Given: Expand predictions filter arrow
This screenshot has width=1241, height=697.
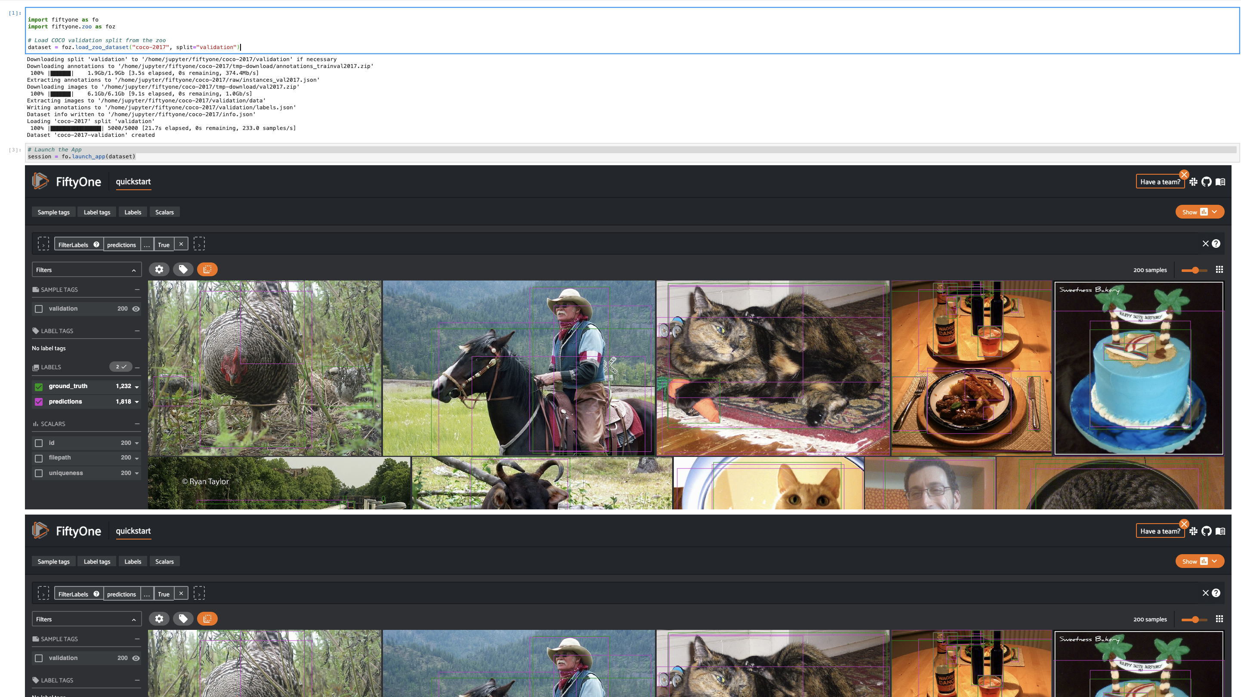Looking at the screenshot, I should [x=137, y=402].
